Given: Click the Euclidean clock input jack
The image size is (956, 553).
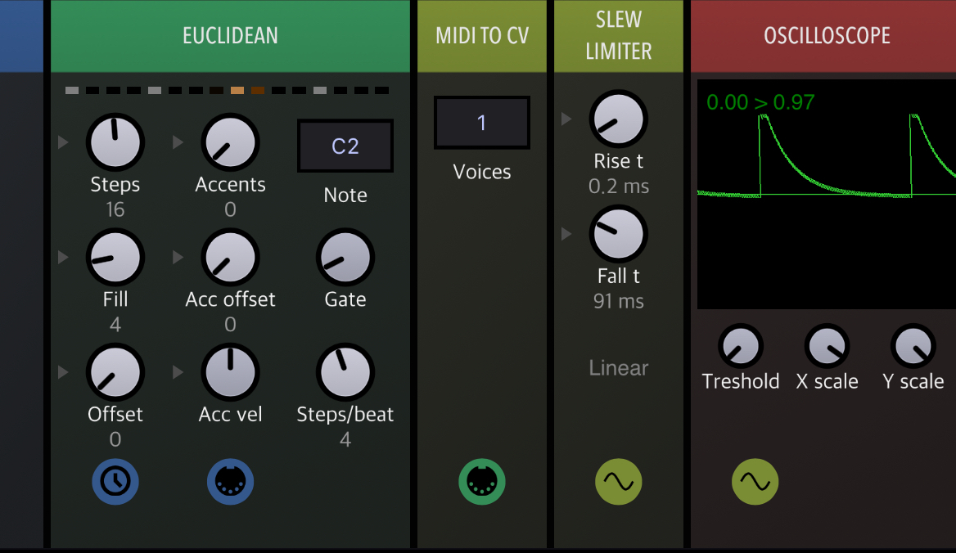Looking at the screenshot, I should (115, 482).
